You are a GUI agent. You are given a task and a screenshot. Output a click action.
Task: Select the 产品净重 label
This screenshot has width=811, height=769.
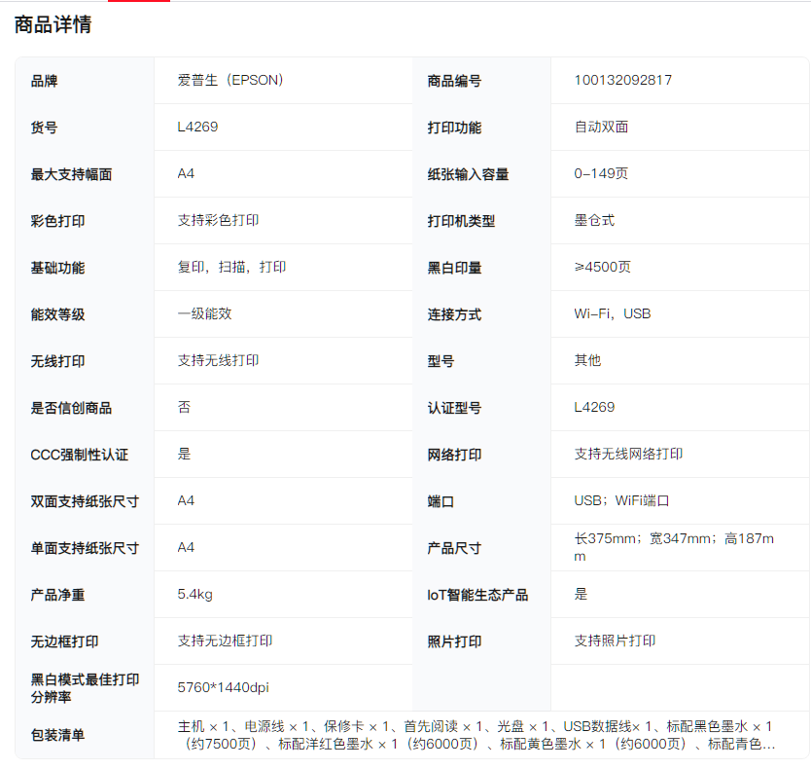pyautogui.click(x=57, y=595)
